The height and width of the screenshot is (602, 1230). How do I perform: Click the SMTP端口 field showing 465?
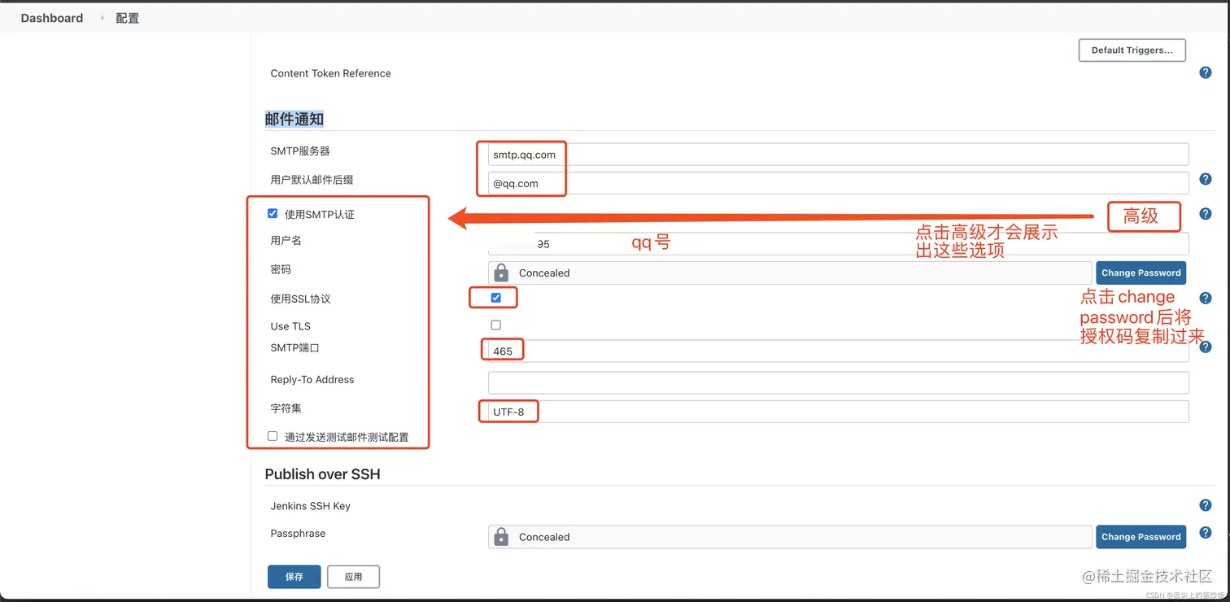838,351
